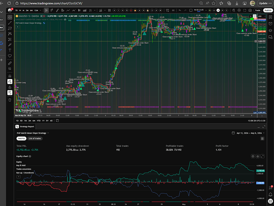
Task: Open the chart styles dropdown arrow
Action: coord(95,10)
